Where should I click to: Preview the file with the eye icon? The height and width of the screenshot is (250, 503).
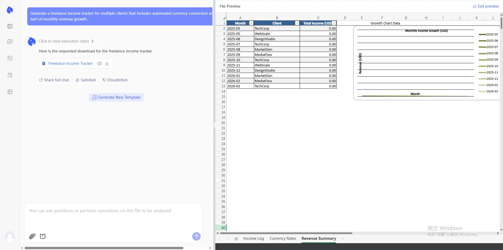tap(99, 63)
